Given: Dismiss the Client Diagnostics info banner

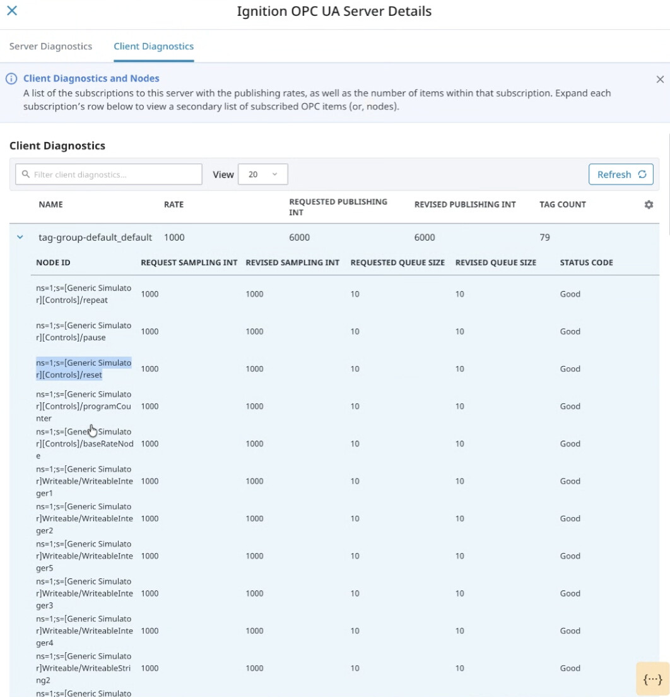Looking at the screenshot, I should (660, 79).
